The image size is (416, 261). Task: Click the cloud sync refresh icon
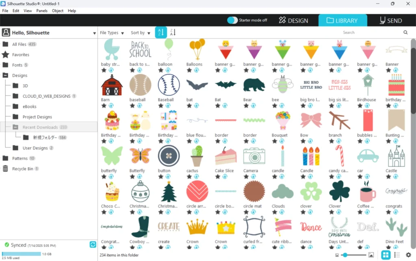click(93, 245)
